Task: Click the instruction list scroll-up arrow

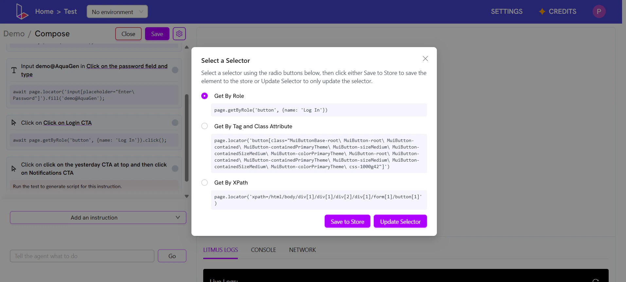Action: [x=187, y=47]
